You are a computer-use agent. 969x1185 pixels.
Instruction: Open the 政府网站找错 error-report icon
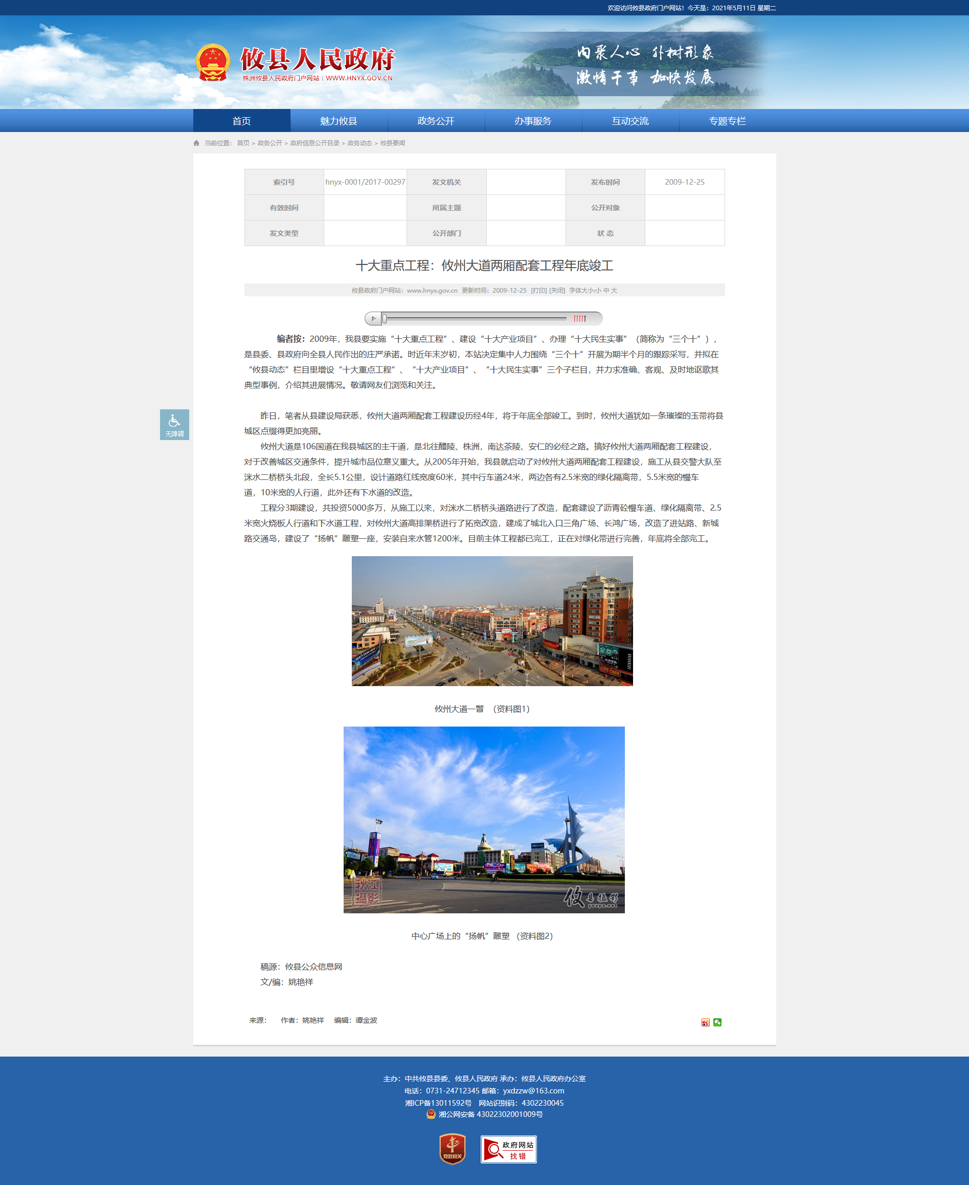click(x=508, y=1149)
